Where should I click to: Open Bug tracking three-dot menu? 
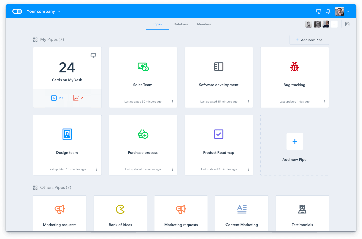(x=324, y=102)
